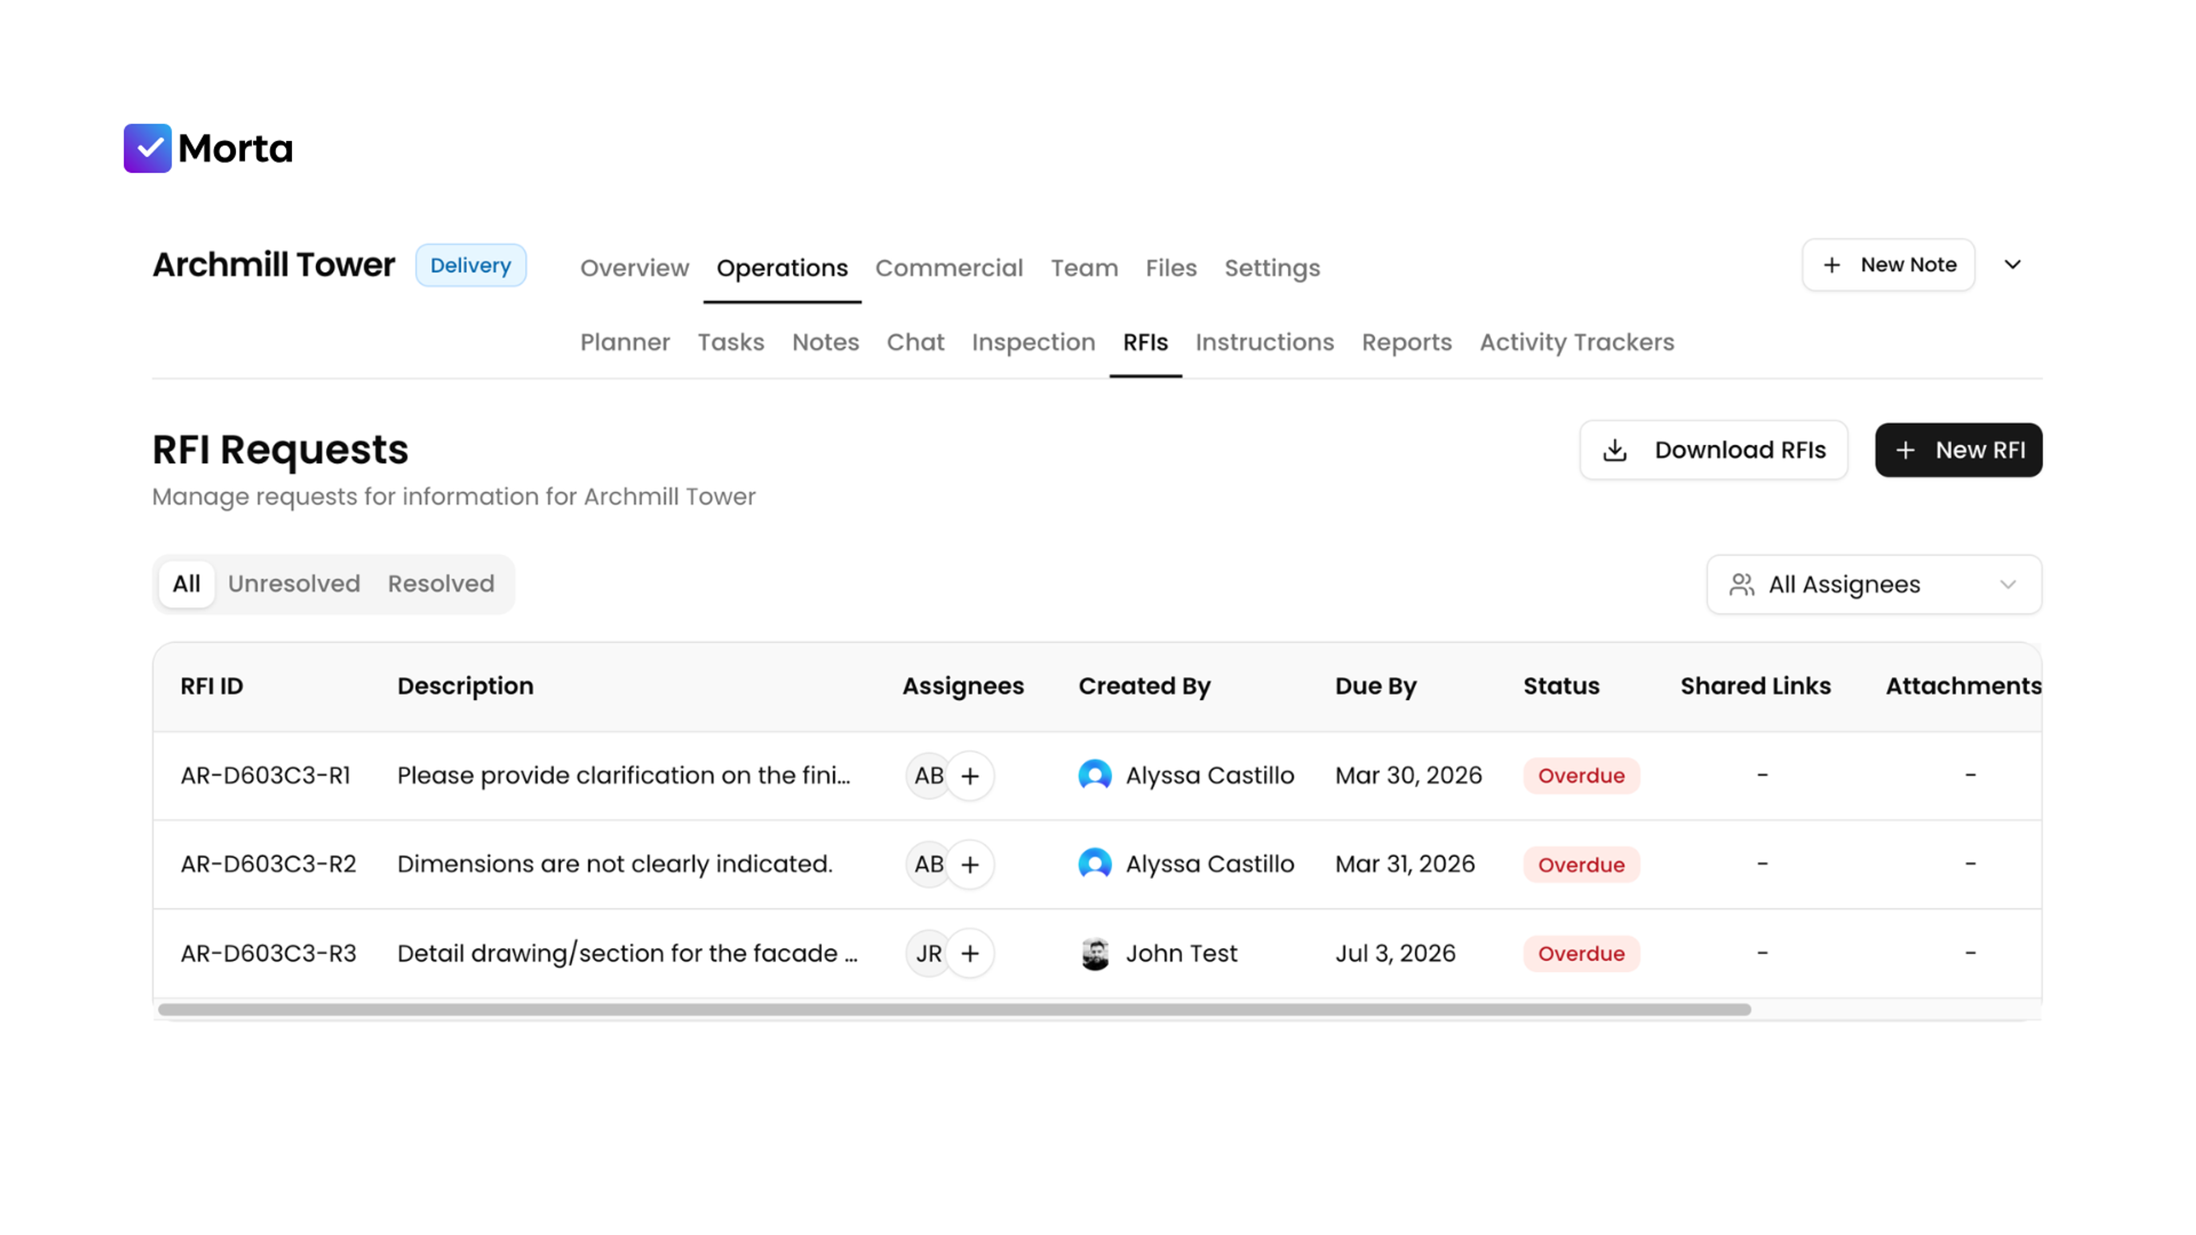This screenshot has height=1235, width=2196.
Task: Click due date Mar 30, 2026
Action: coord(1409,776)
